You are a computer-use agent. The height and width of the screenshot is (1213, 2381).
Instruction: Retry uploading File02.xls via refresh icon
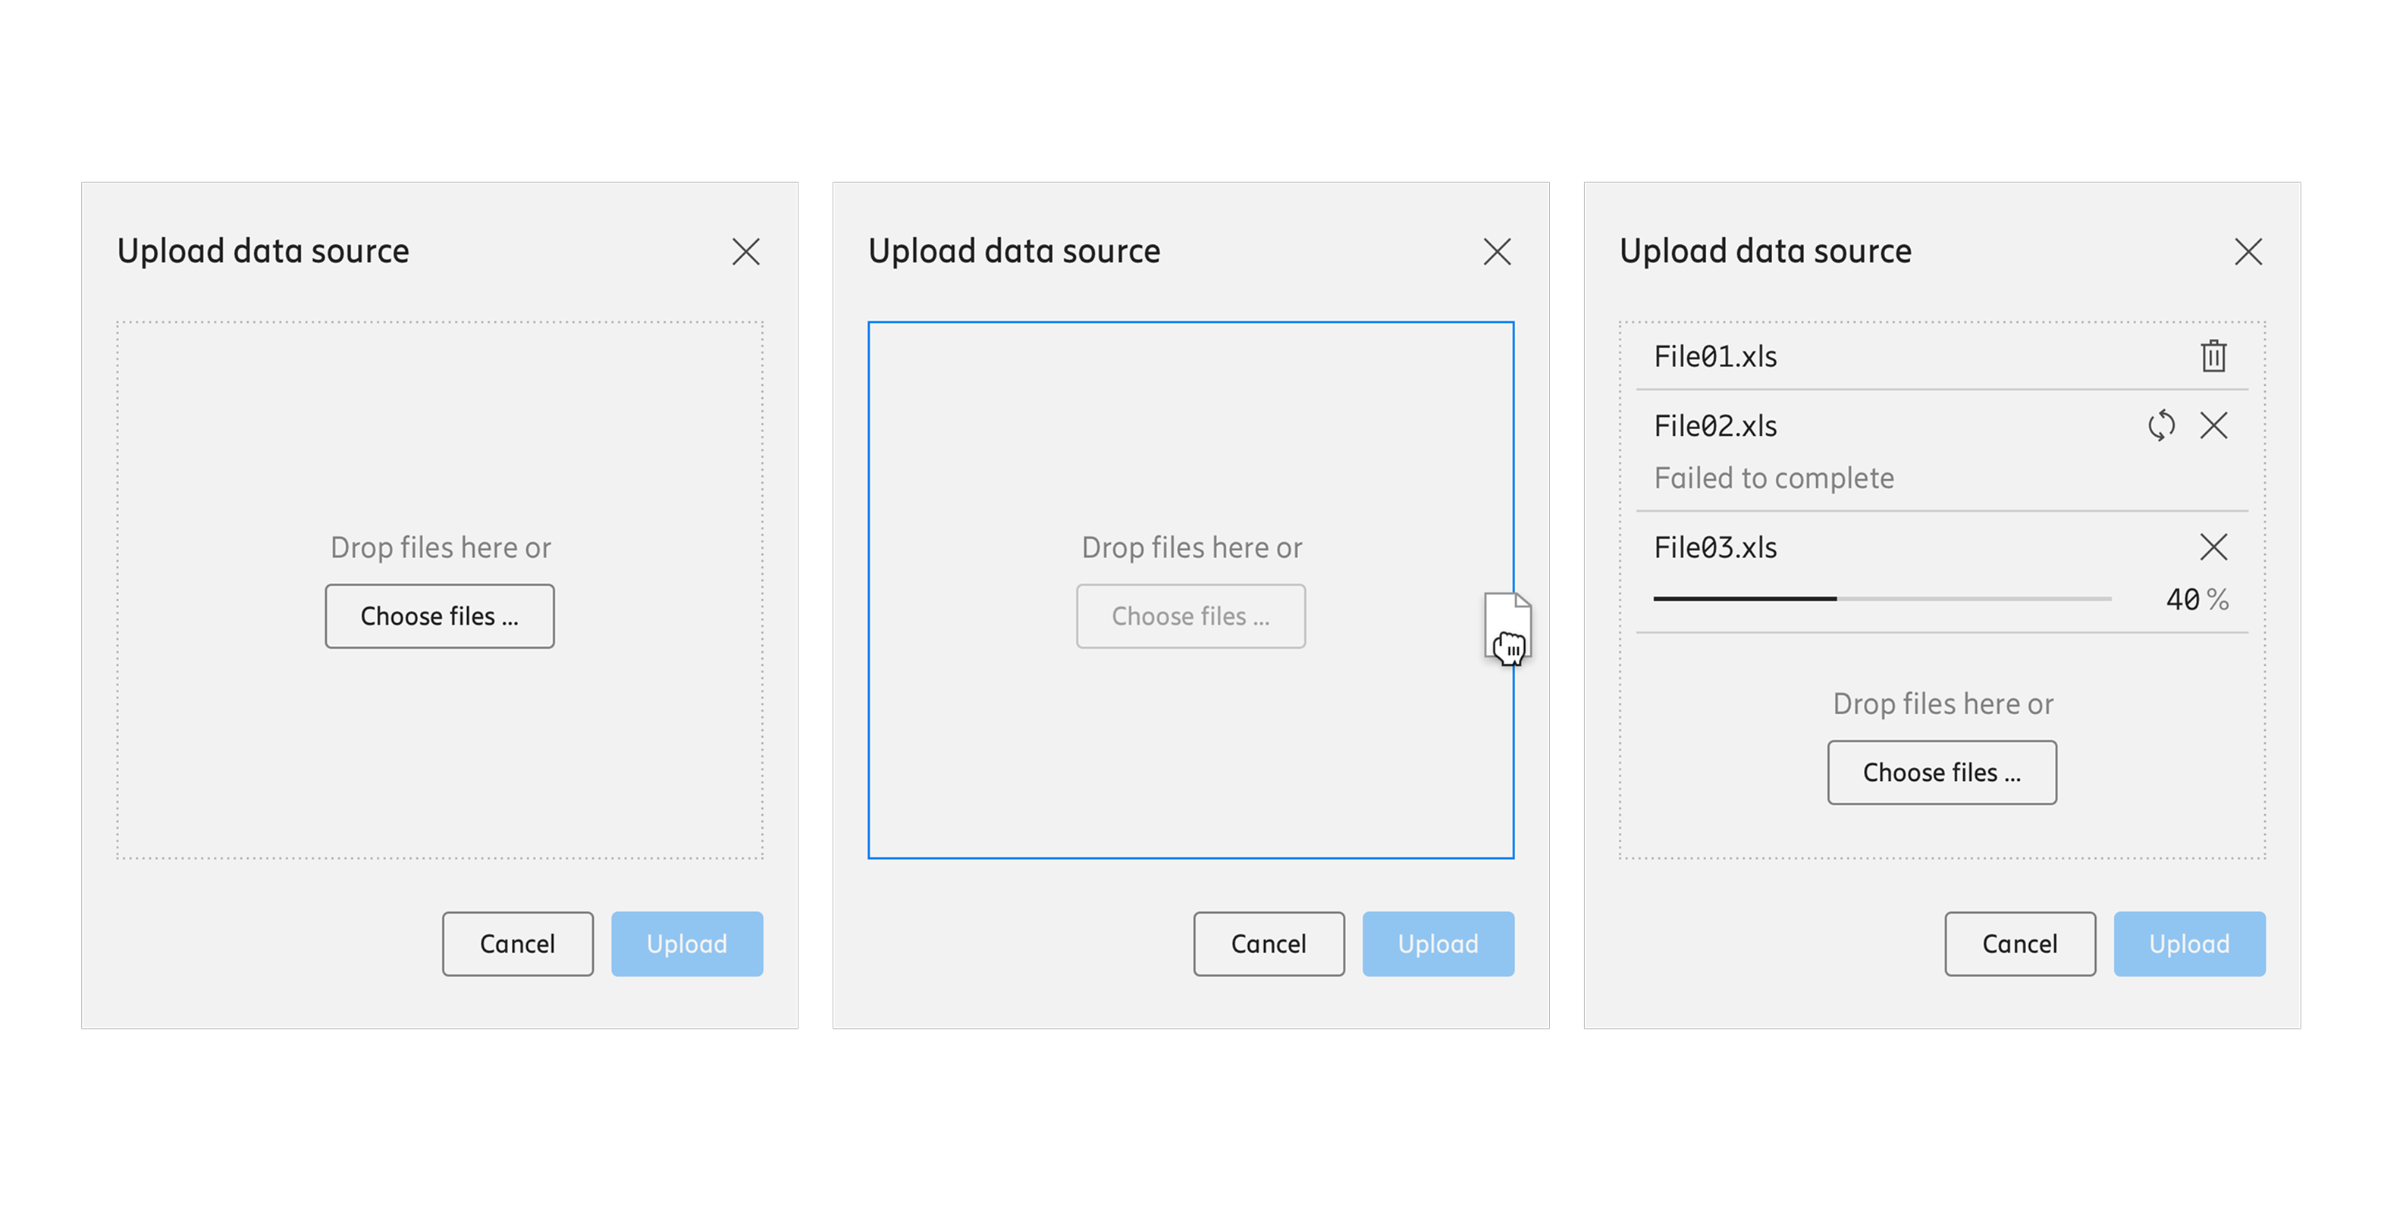(2161, 426)
